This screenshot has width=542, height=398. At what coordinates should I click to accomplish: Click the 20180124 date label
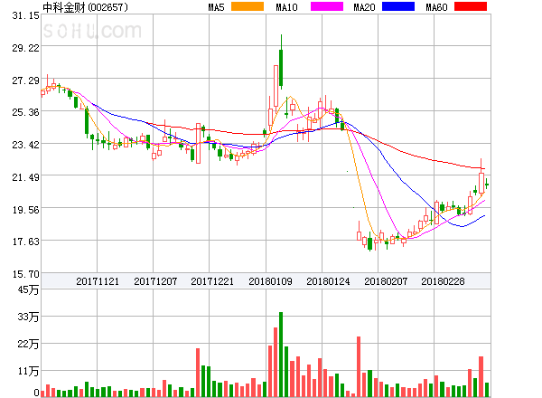click(328, 281)
